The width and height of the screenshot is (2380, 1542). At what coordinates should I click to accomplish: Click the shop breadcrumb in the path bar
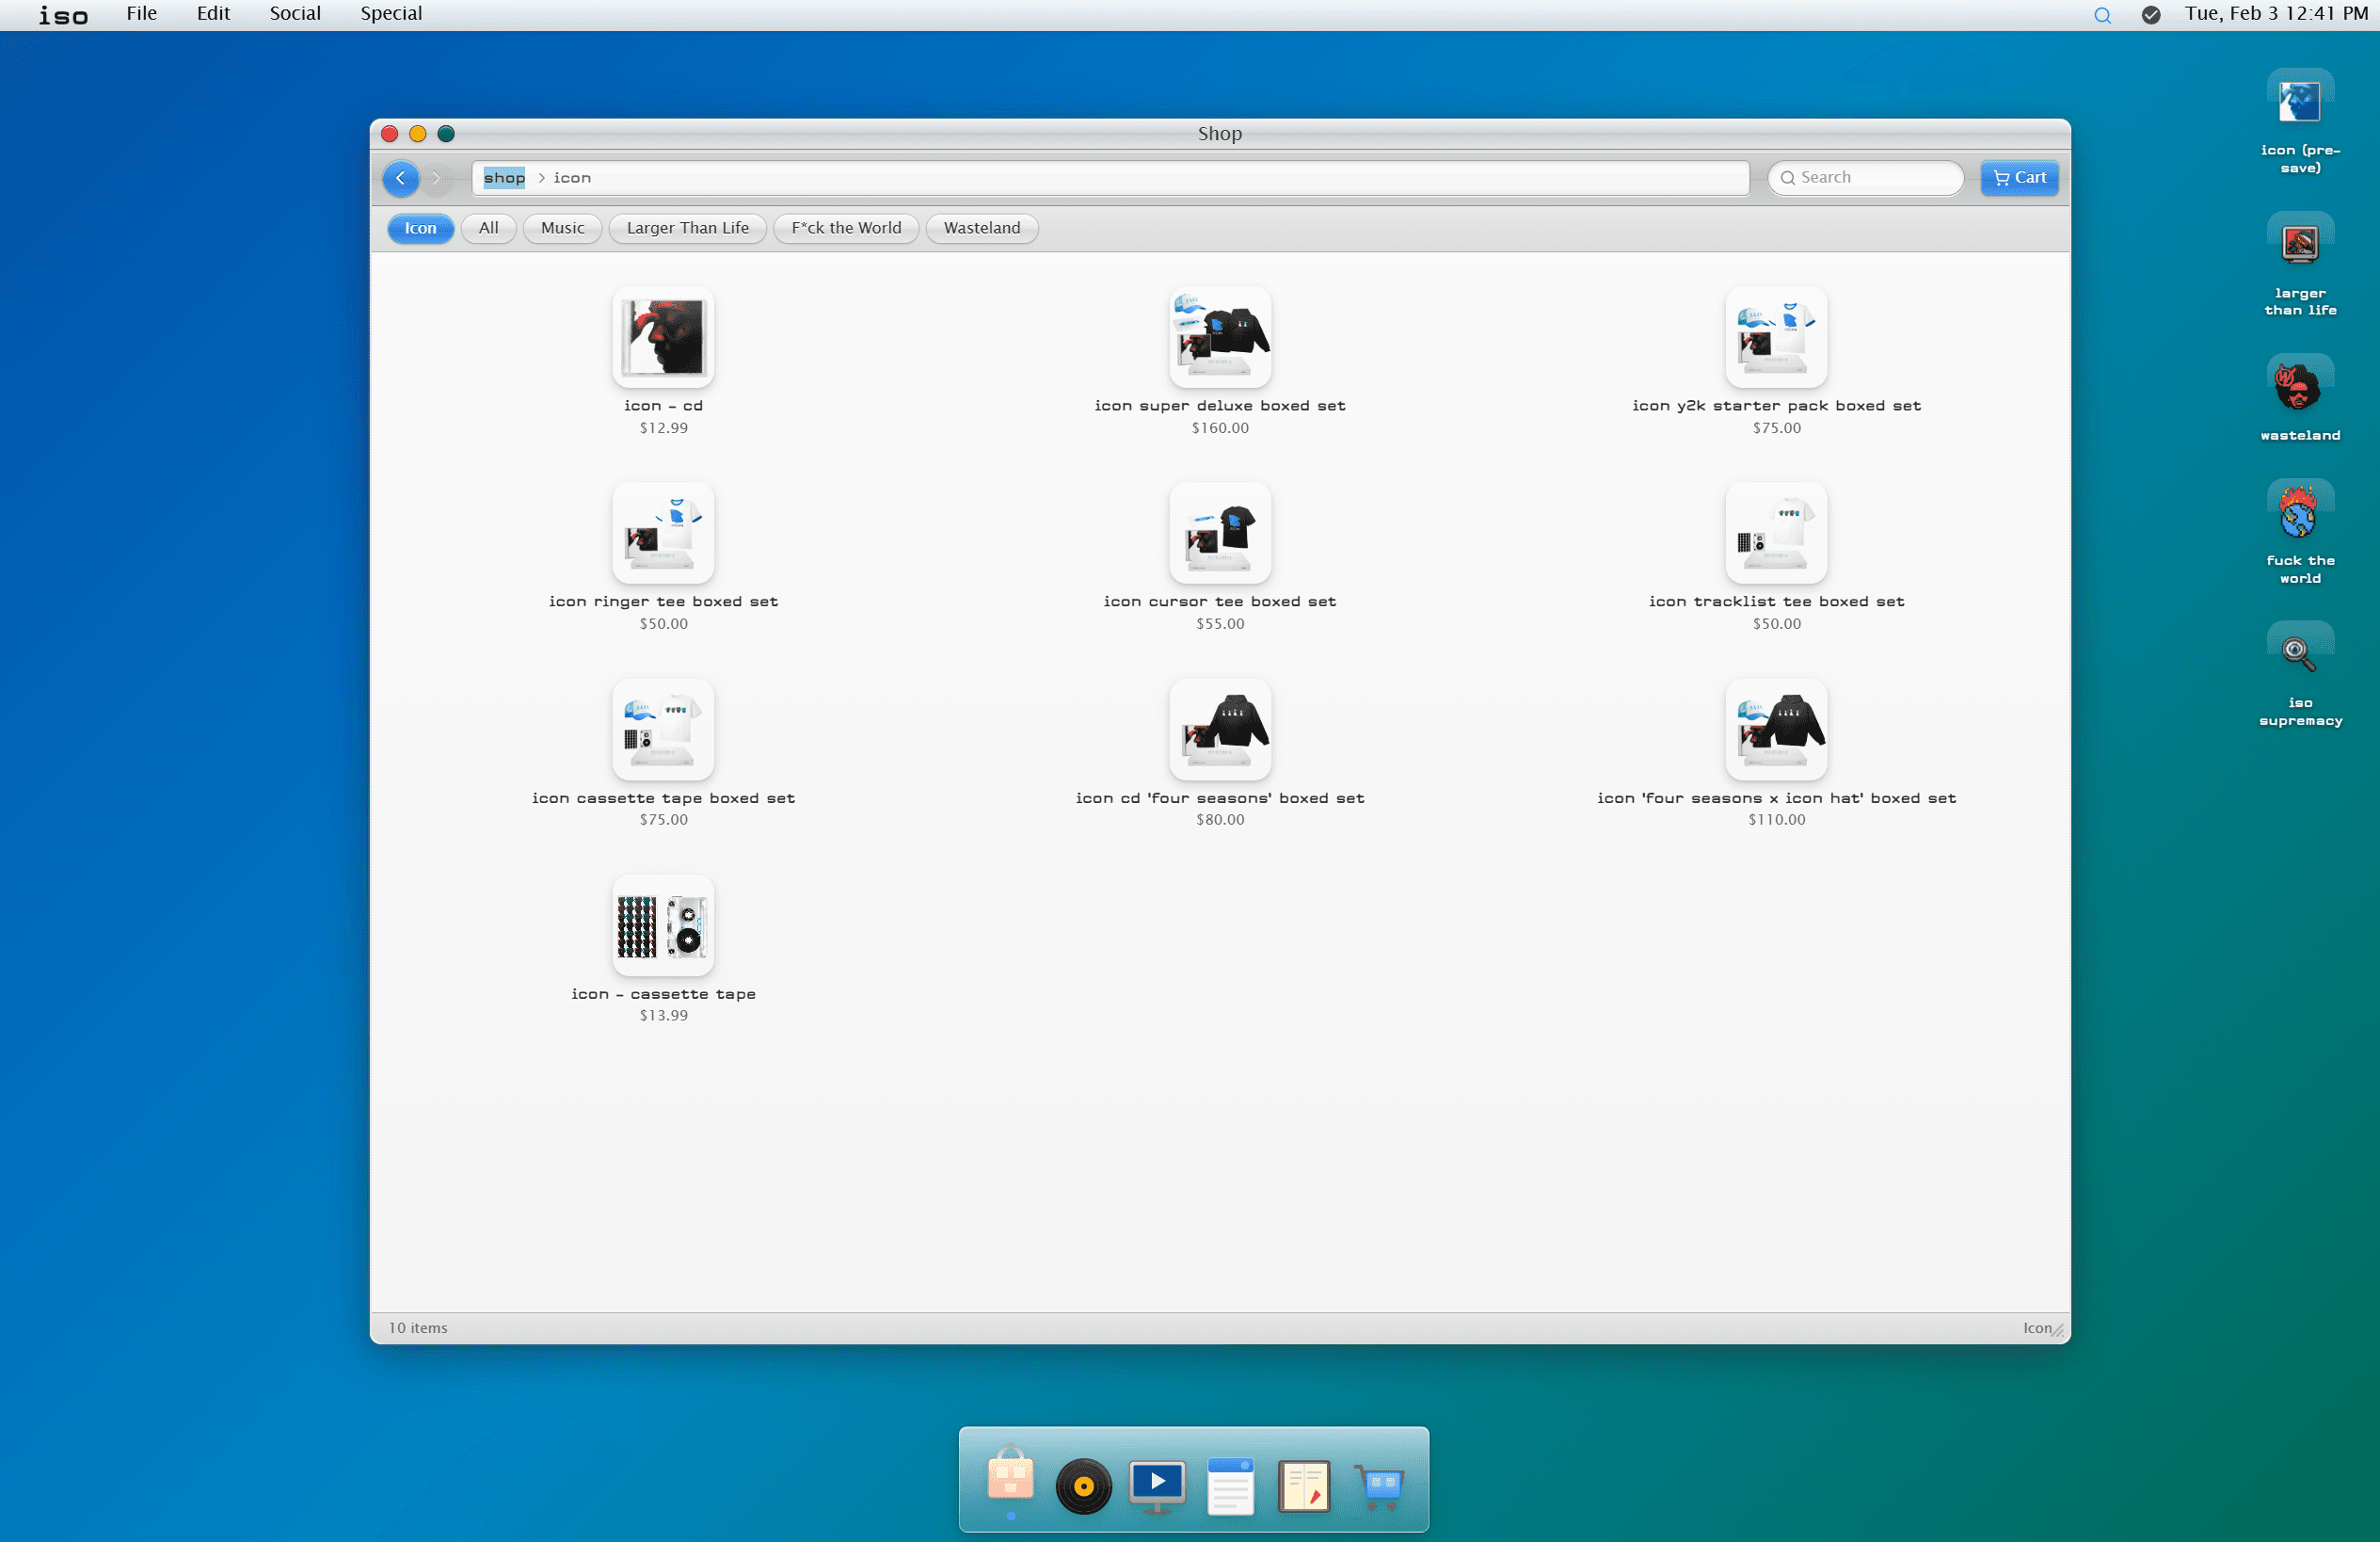(504, 178)
